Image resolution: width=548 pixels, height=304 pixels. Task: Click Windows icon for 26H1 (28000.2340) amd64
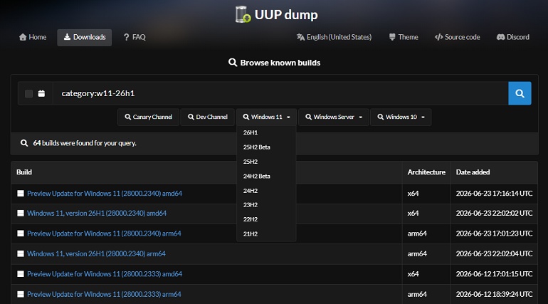pos(21,213)
